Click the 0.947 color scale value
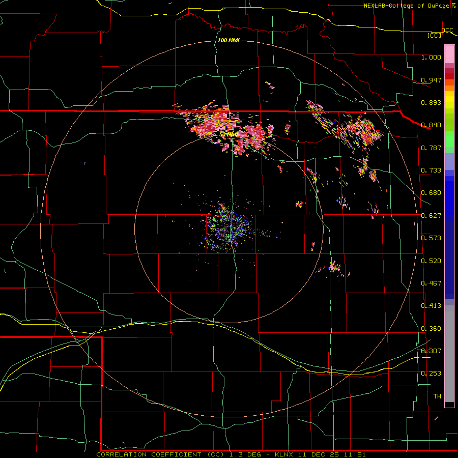458x458 pixels. coord(431,80)
